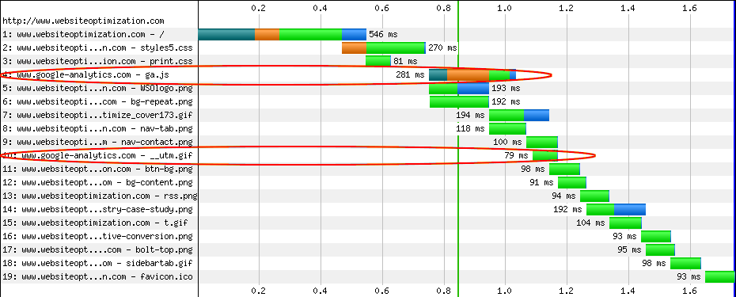This screenshot has width=736, height=297.
Task: Click the 0.8 tick on top axis
Action: [x=443, y=8]
